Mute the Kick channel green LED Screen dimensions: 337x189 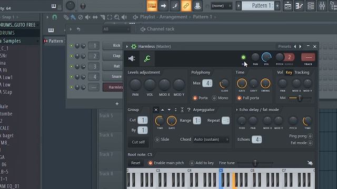pyautogui.click(x=72, y=46)
